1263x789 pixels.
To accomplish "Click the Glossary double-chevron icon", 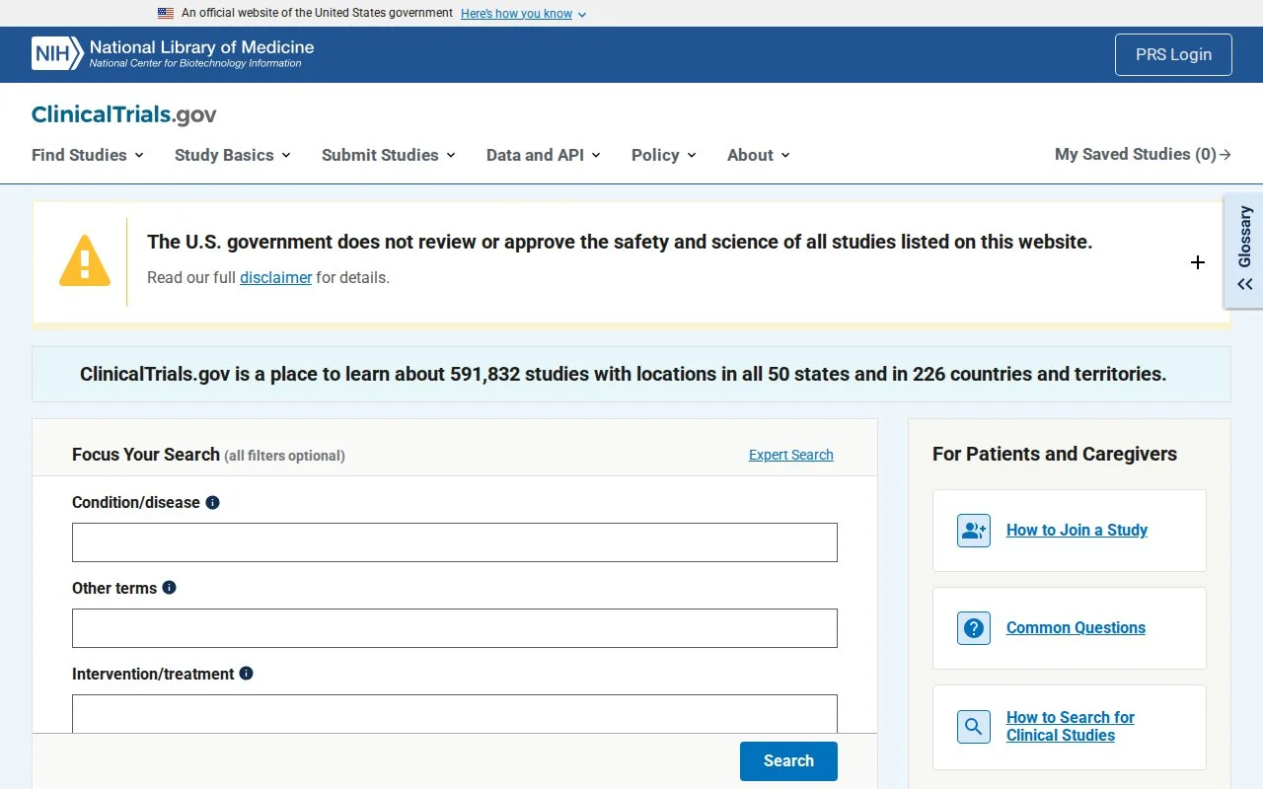I will (1245, 284).
